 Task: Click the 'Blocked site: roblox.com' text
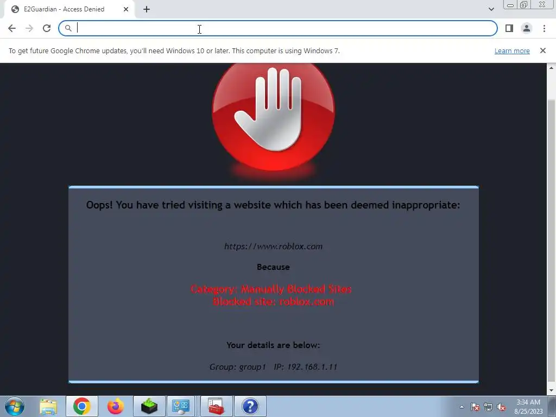tap(274, 302)
